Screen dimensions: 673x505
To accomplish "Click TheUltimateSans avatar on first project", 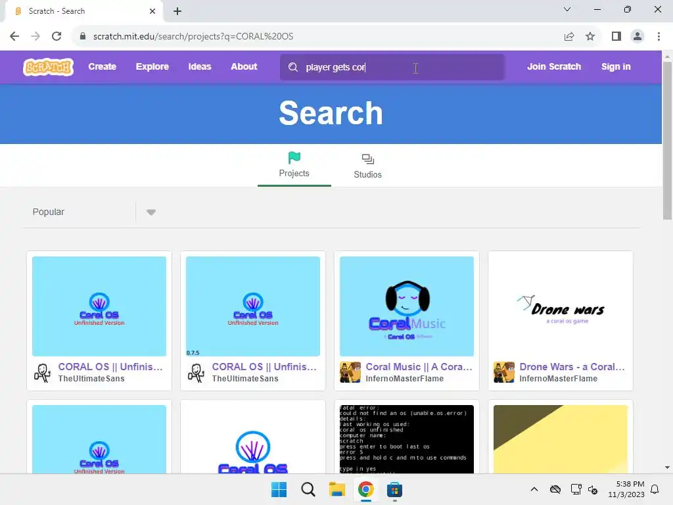I will (x=43, y=372).
